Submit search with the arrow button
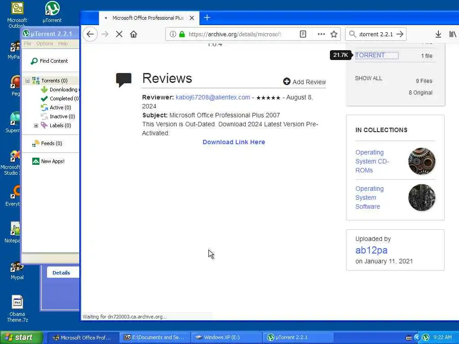Image resolution: width=459 pixels, height=344 pixels. click(400, 34)
